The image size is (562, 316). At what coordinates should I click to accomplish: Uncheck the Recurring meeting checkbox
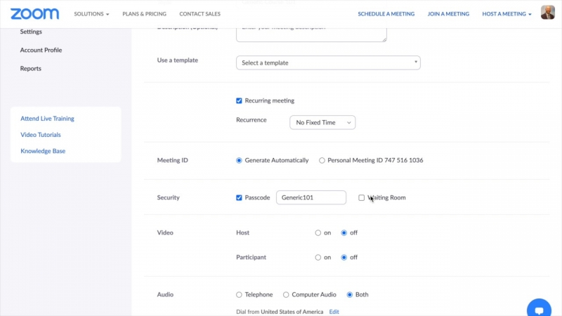click(239, 100)
